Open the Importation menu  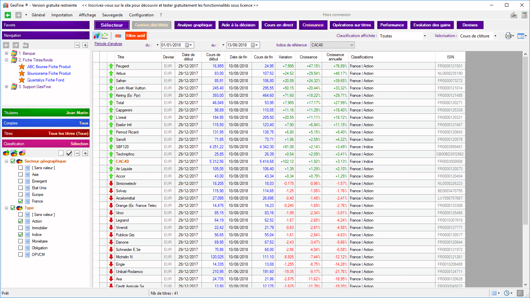coord(62,15)
